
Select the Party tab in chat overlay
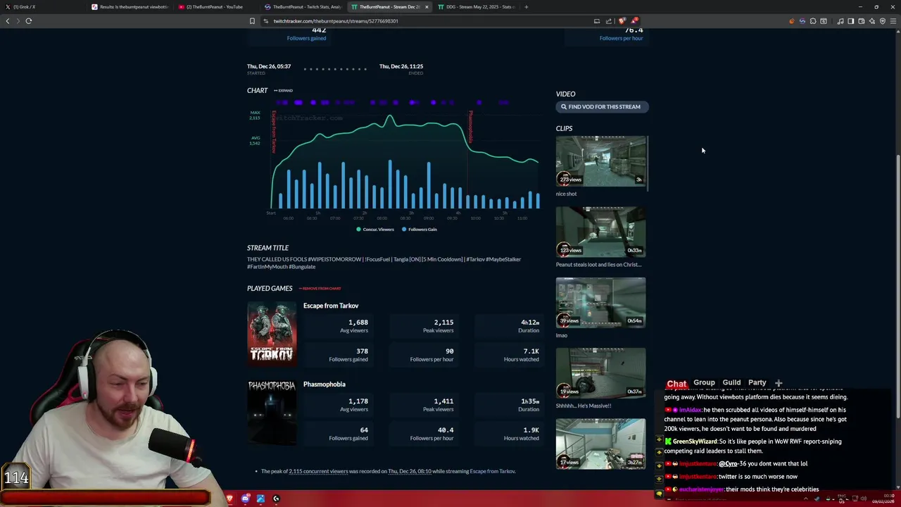[757, 383]
